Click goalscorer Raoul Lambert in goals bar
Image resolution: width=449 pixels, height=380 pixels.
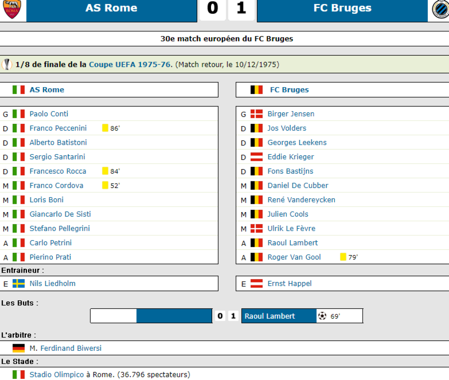[270, 316]
